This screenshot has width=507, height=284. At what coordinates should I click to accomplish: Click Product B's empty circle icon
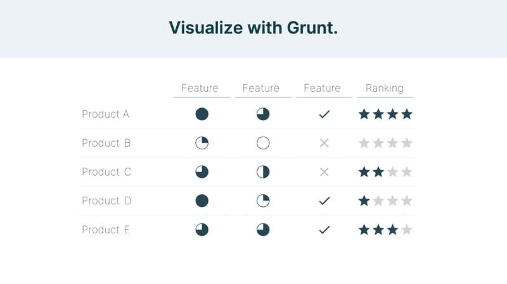point(263,143)
